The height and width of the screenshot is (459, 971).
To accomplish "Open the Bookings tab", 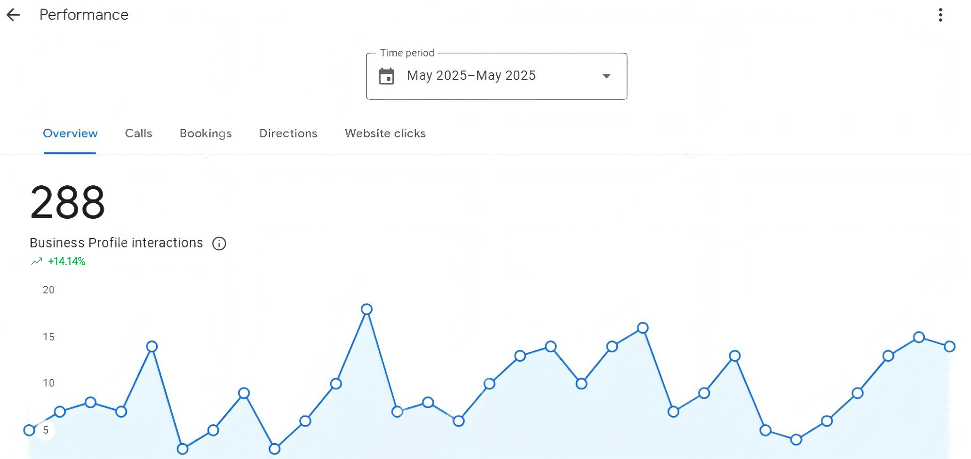I will click(x=206, y=134).
